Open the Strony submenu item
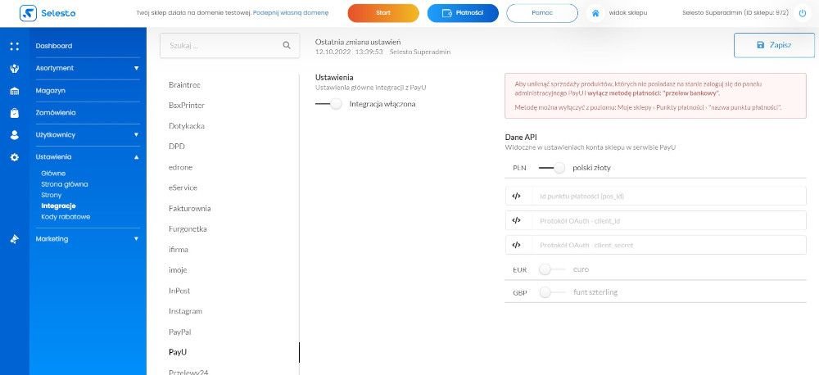This screenshot has height=375, width=819. pyautogui.click(x=51, y=195)
